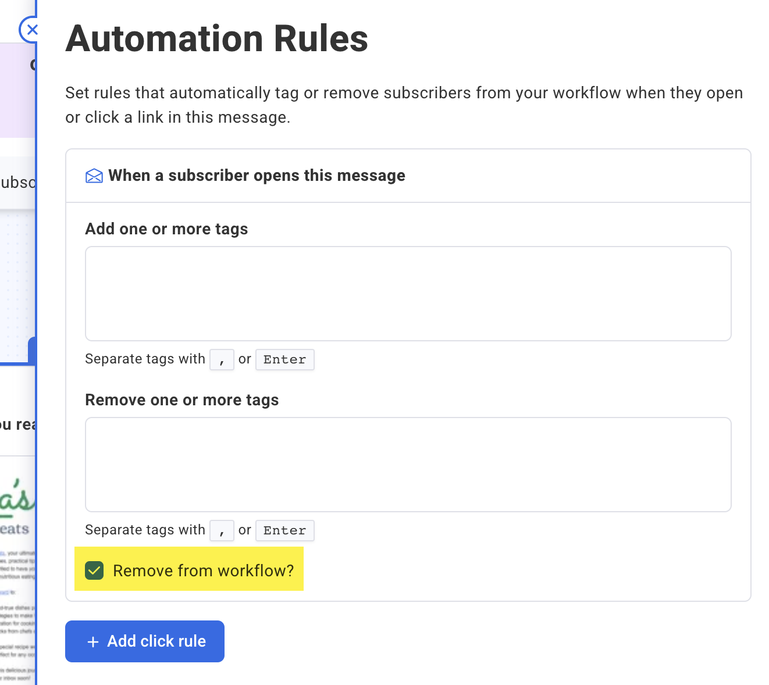
Task: Click the rules description text link
Action: click(x=404, y=104)
